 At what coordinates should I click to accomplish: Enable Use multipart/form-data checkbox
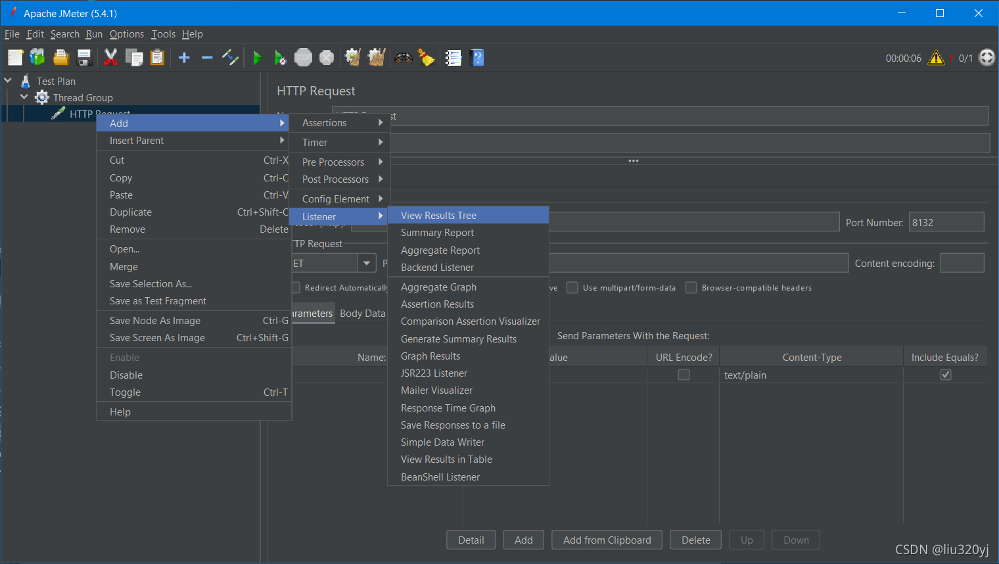click(x=572, y=288)
